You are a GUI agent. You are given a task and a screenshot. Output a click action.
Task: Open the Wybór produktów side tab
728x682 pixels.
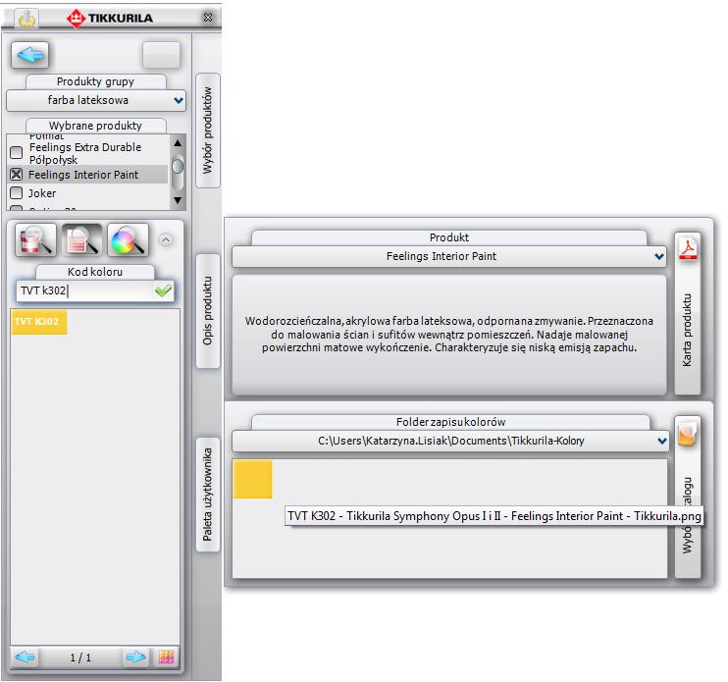[x=208, y=131]
